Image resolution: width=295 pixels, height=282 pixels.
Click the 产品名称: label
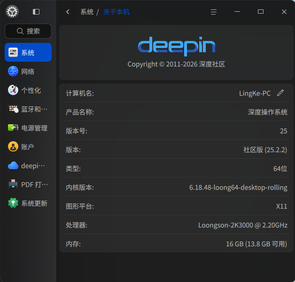(80, 112)
